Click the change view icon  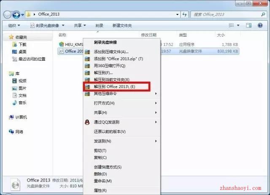click(x=231, y=25)
